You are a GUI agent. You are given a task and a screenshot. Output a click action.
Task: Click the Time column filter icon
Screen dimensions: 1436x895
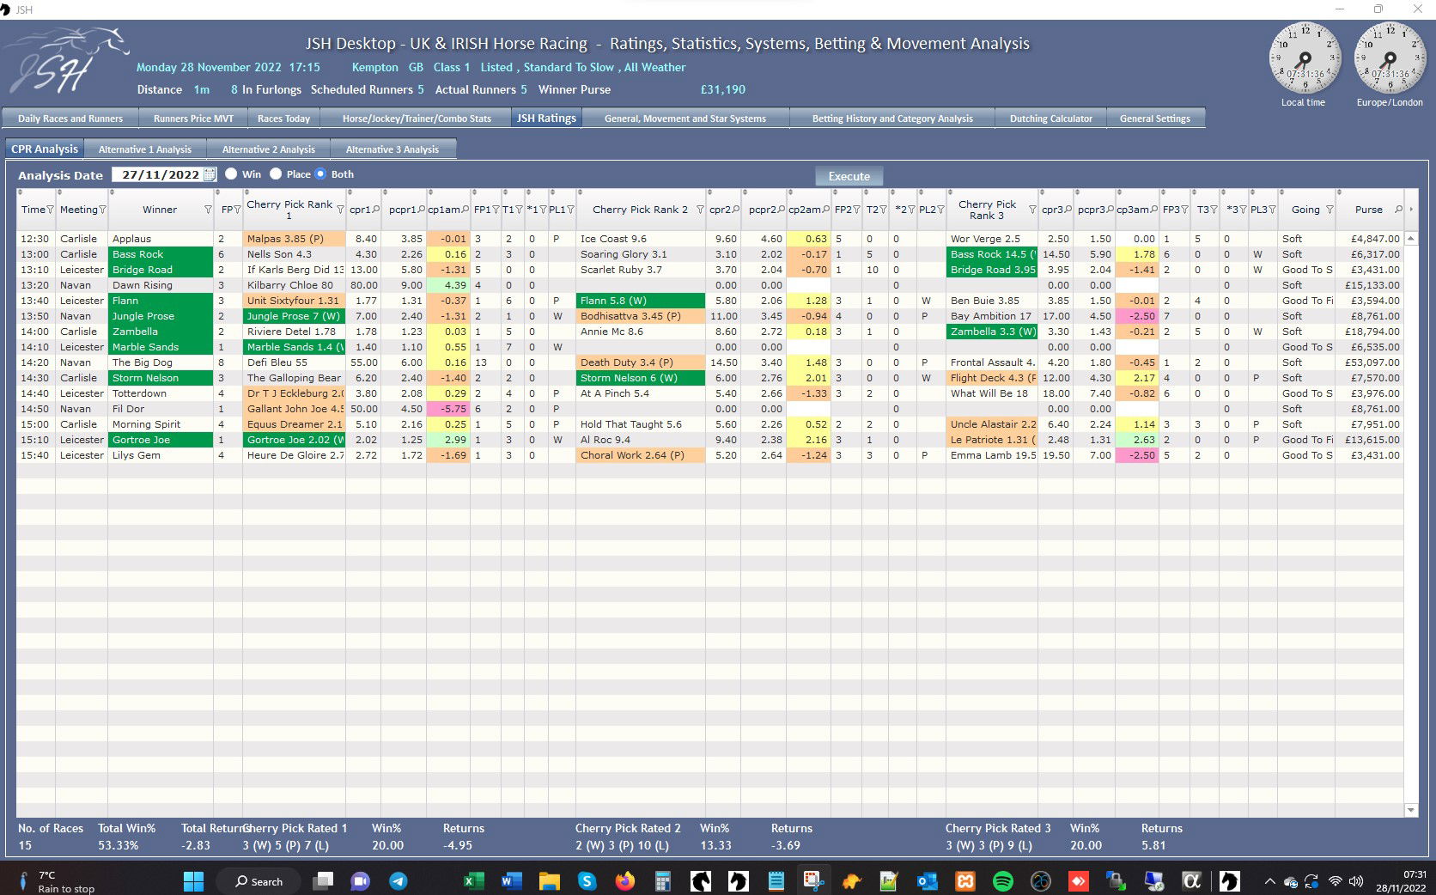pos(50,210)
